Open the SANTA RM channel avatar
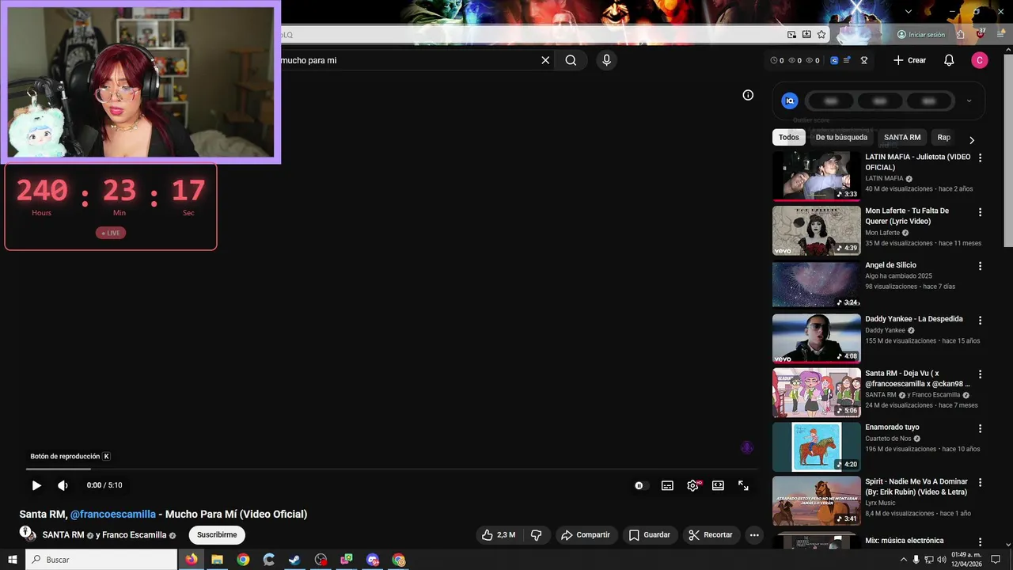This screenshot has height=570, width=1013. (x=28, y=534)
